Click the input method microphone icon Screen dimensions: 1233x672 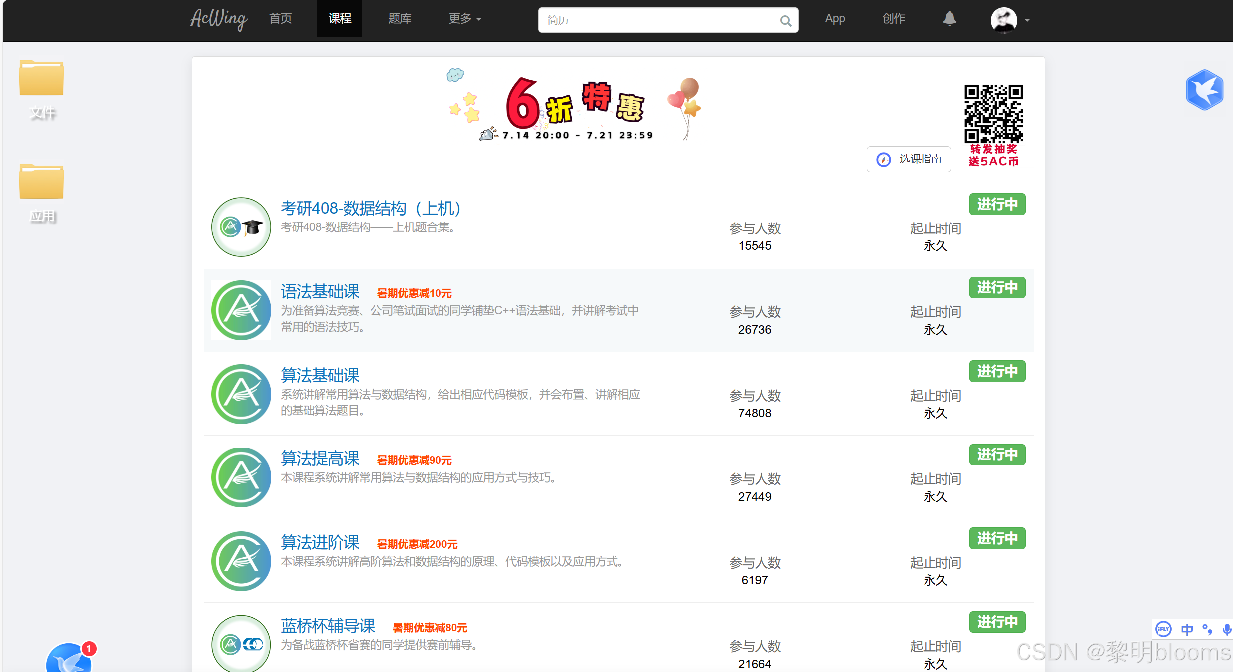[x=1226, y=630]
